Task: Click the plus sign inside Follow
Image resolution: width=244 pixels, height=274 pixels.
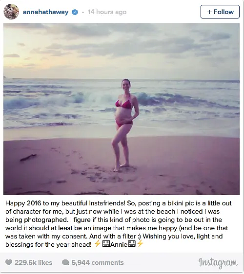Action: pos(209,12)
